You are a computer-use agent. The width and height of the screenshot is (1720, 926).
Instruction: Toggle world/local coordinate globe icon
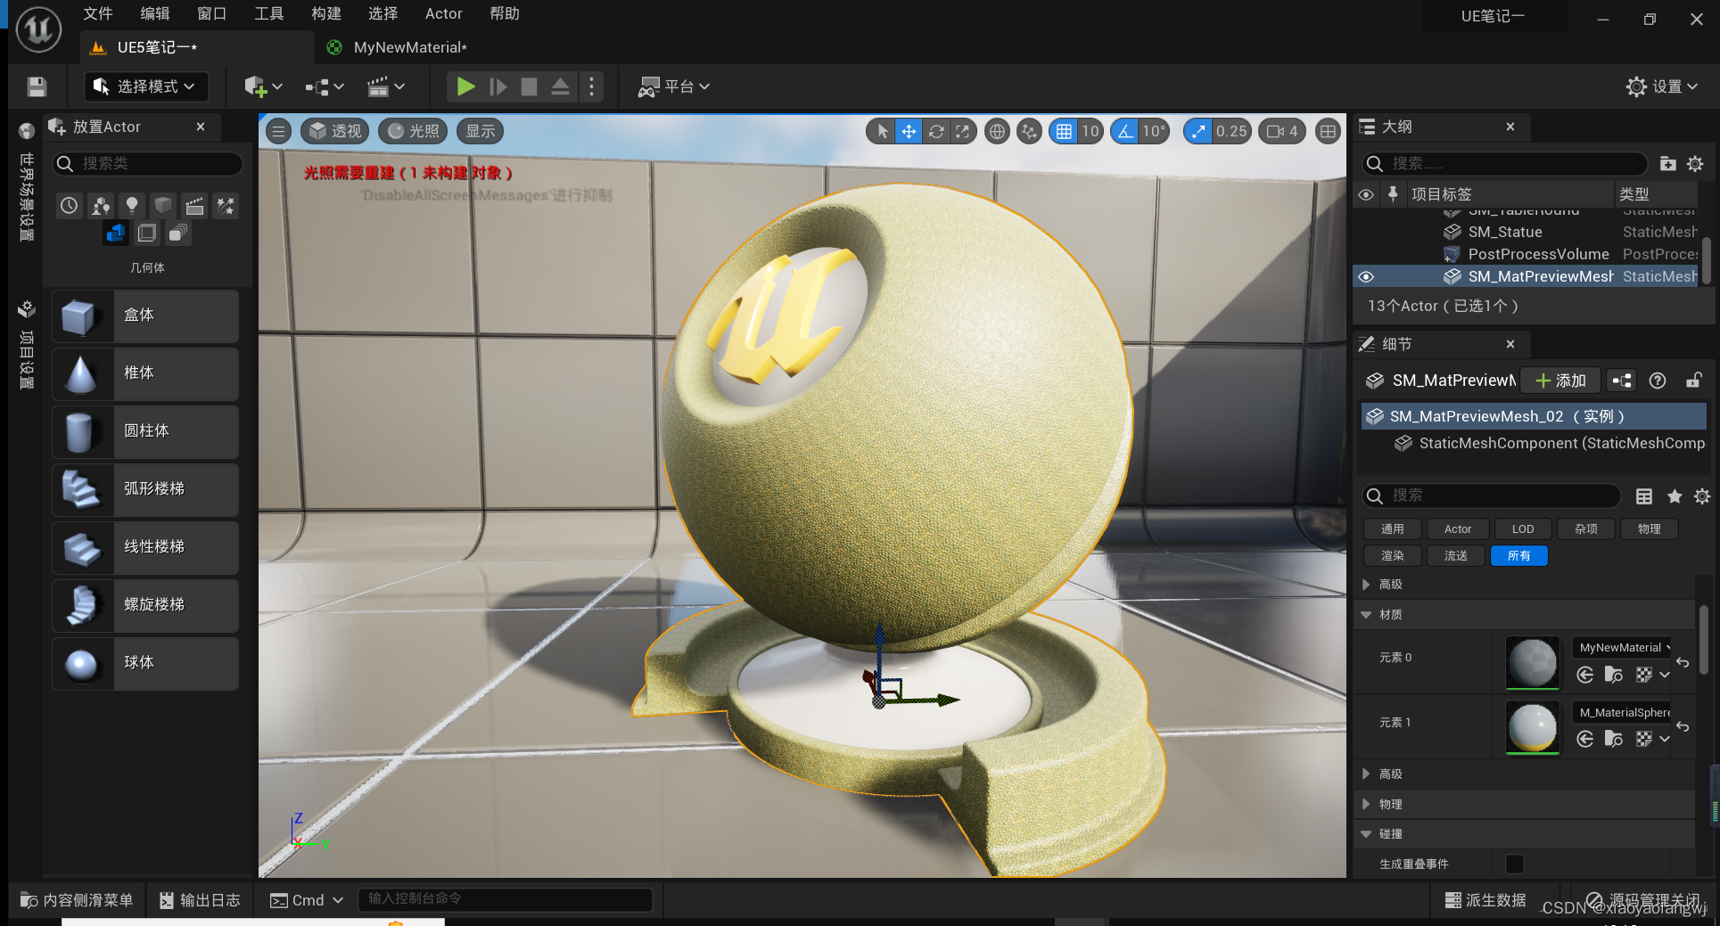(x=997, y=131)
